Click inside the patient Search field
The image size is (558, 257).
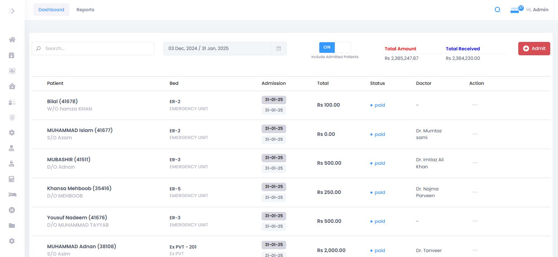point(93,49)
